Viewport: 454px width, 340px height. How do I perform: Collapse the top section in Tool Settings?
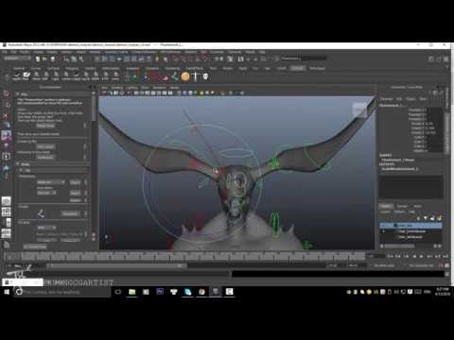[x=18, y=94]
